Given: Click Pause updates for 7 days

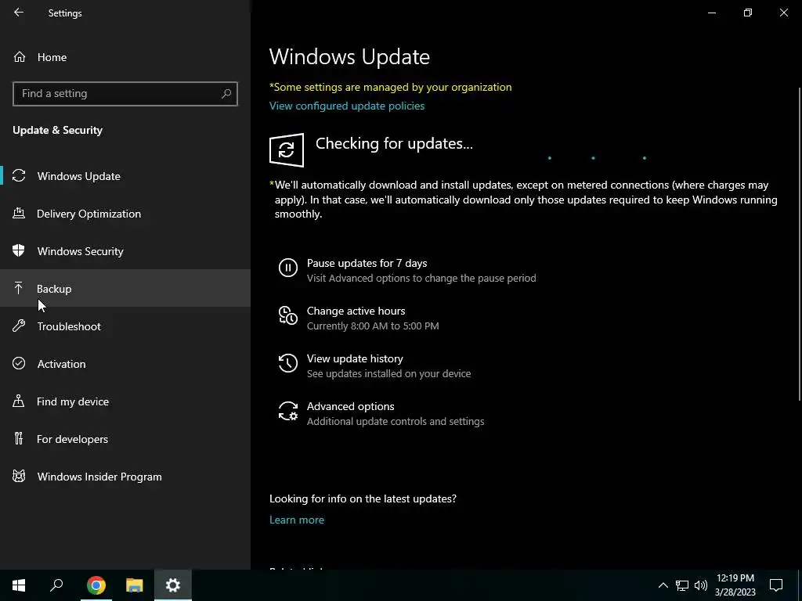Looking at the screenshot, I should [367, 263].
